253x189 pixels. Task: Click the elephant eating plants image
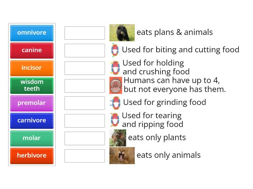(118, 138)
